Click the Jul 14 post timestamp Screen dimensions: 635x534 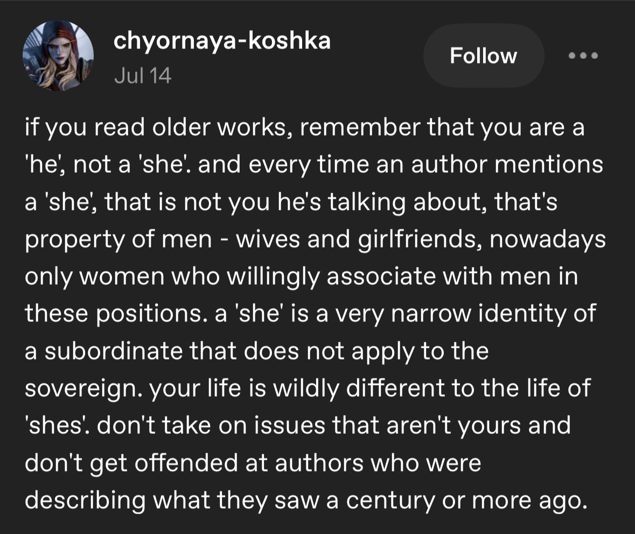click(143, 75)
